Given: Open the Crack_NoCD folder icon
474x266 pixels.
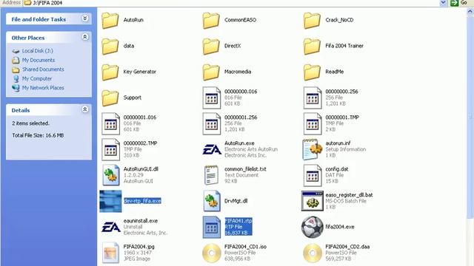Looking at the screenshot, I should coord(312,20).
